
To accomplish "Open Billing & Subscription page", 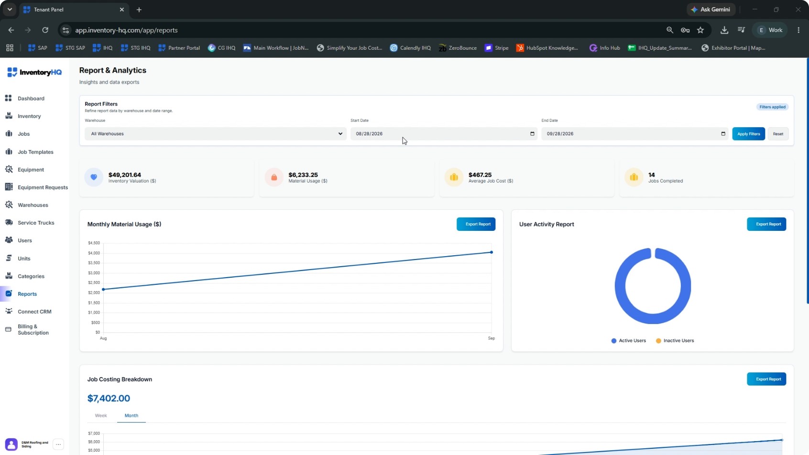I will (33, 330).
